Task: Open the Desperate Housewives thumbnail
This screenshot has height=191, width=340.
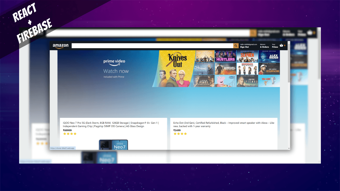Action: [x=247, y=69]
